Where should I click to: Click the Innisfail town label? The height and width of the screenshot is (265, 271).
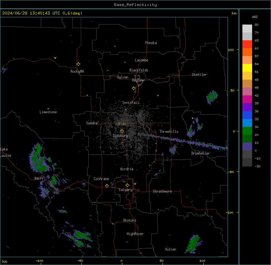pyautogui.click(x=131, y=103)
